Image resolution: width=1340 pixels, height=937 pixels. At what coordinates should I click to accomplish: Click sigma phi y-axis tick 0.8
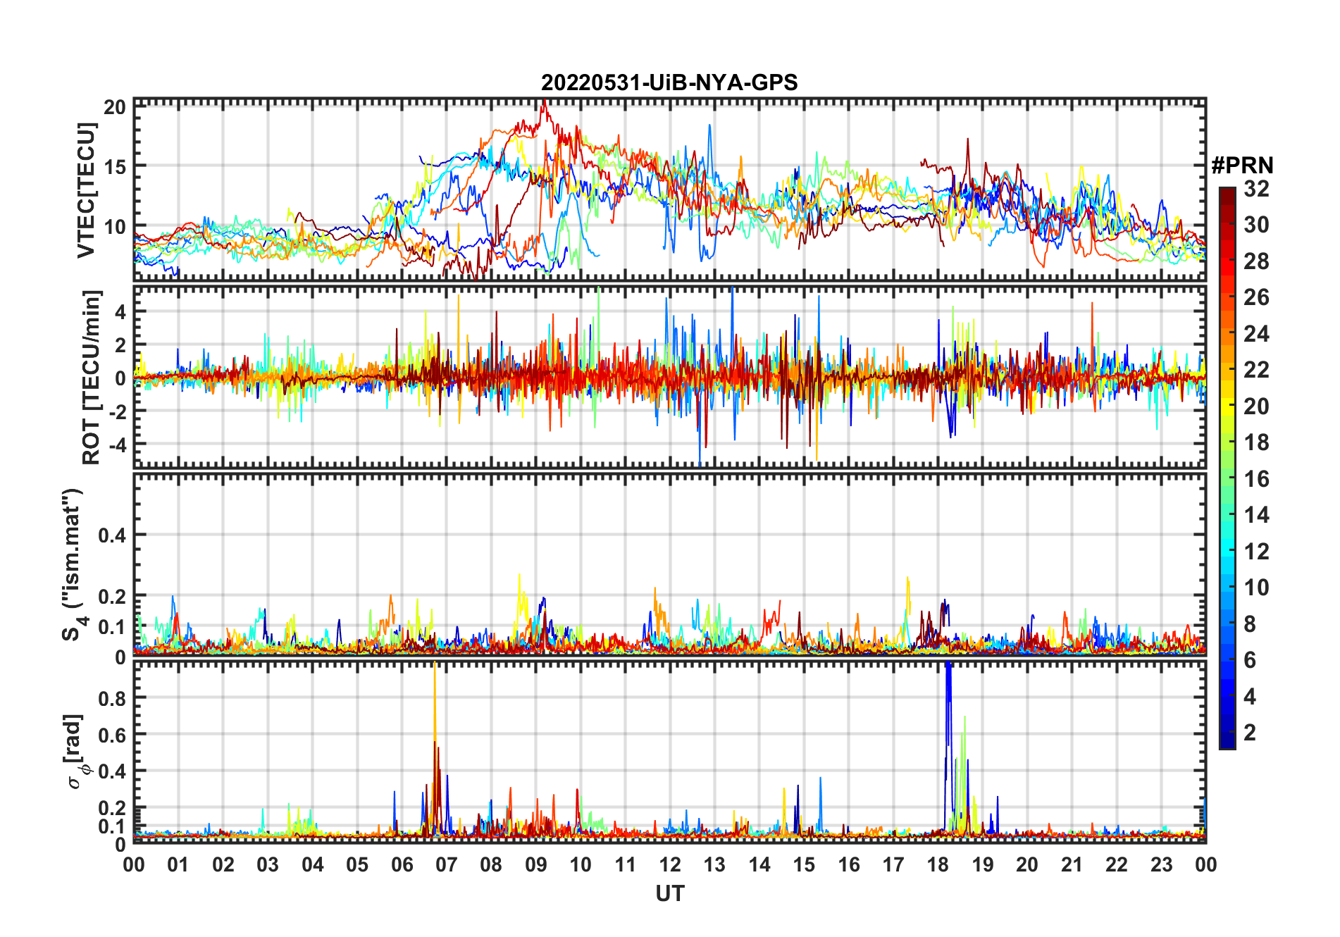112,698
